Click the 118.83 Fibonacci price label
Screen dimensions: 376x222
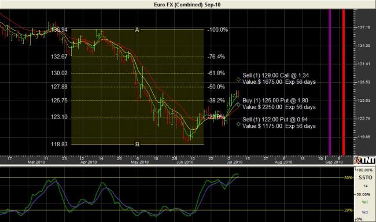click(x=59, y=144)
